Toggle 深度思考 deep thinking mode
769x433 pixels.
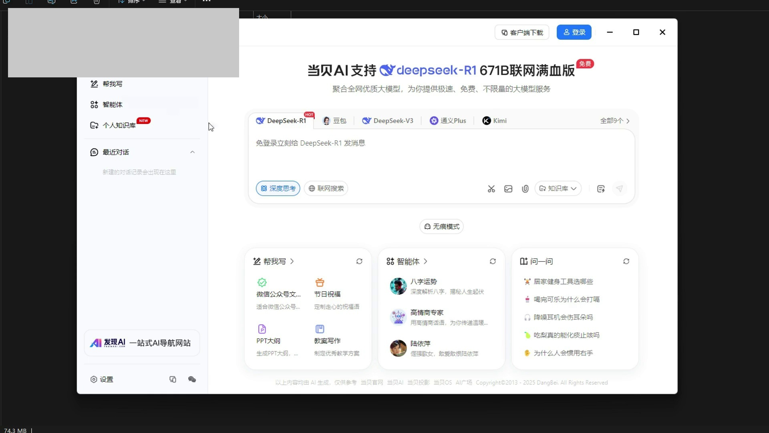coord(278,188)
